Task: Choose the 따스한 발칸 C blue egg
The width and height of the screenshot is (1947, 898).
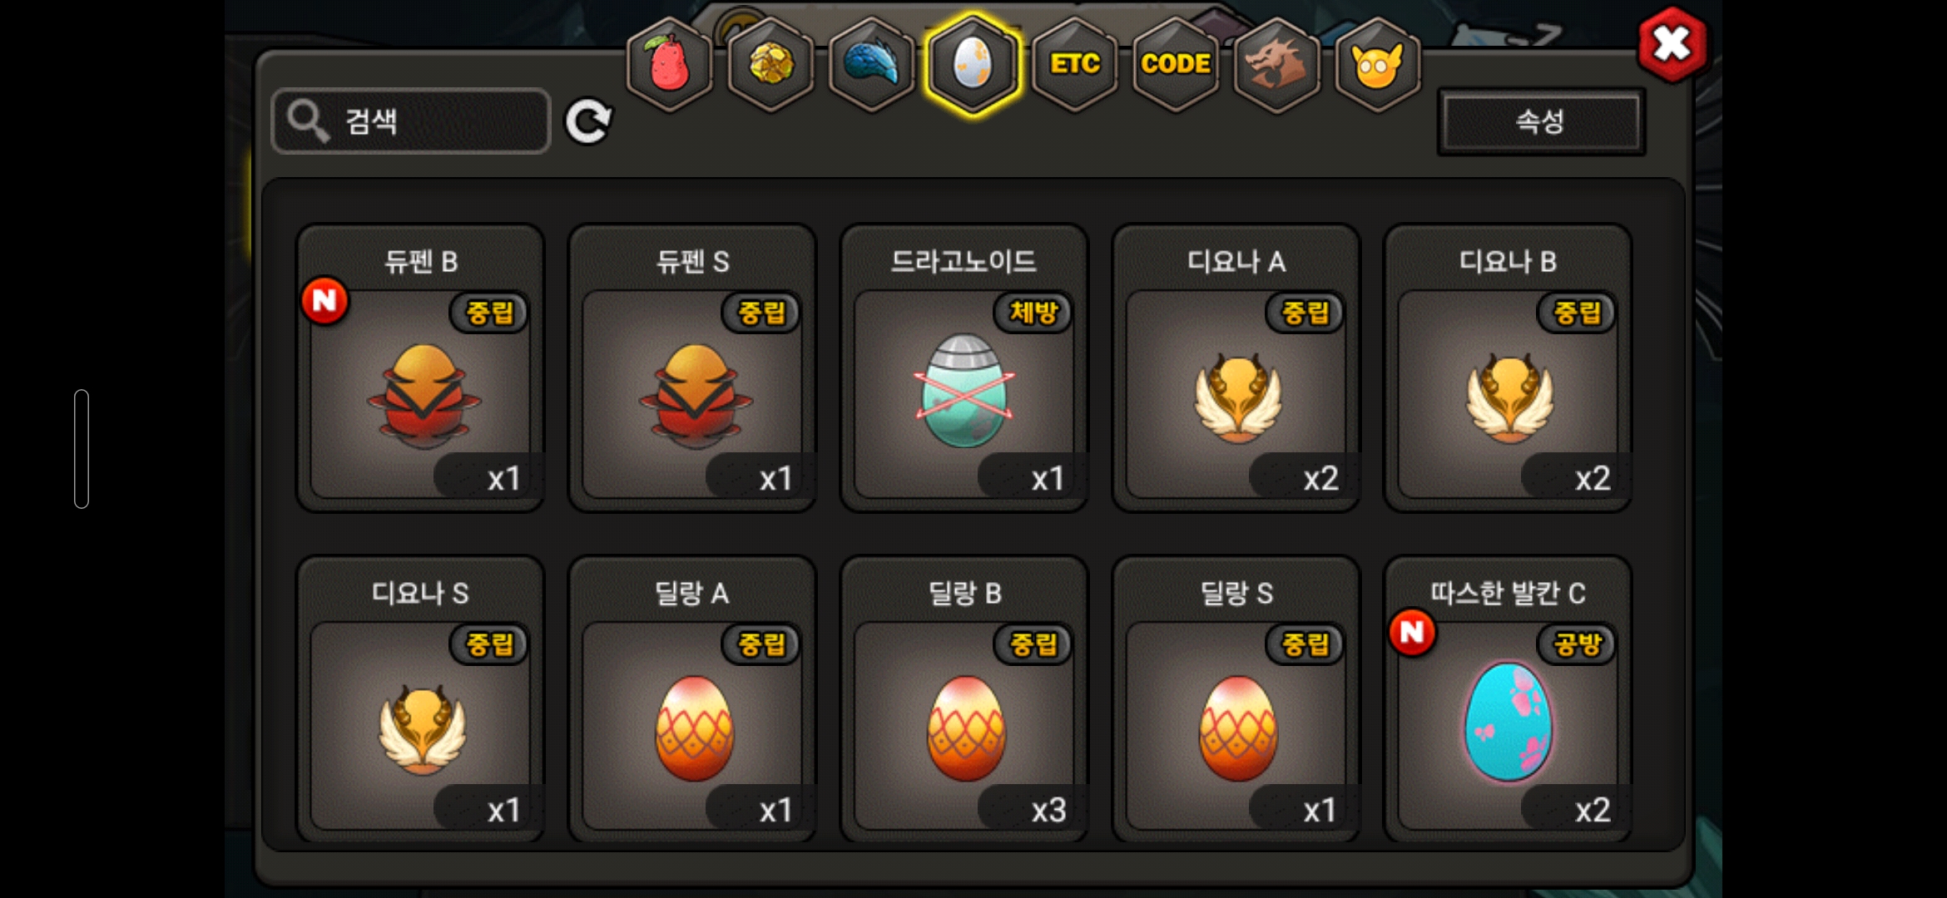Action: (x=1508, y=699)
